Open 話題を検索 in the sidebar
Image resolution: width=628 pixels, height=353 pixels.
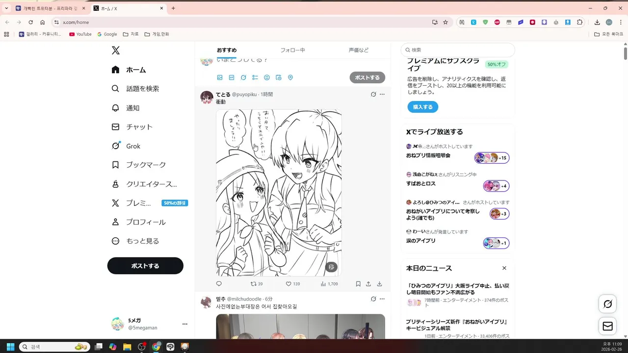point(136,89)
